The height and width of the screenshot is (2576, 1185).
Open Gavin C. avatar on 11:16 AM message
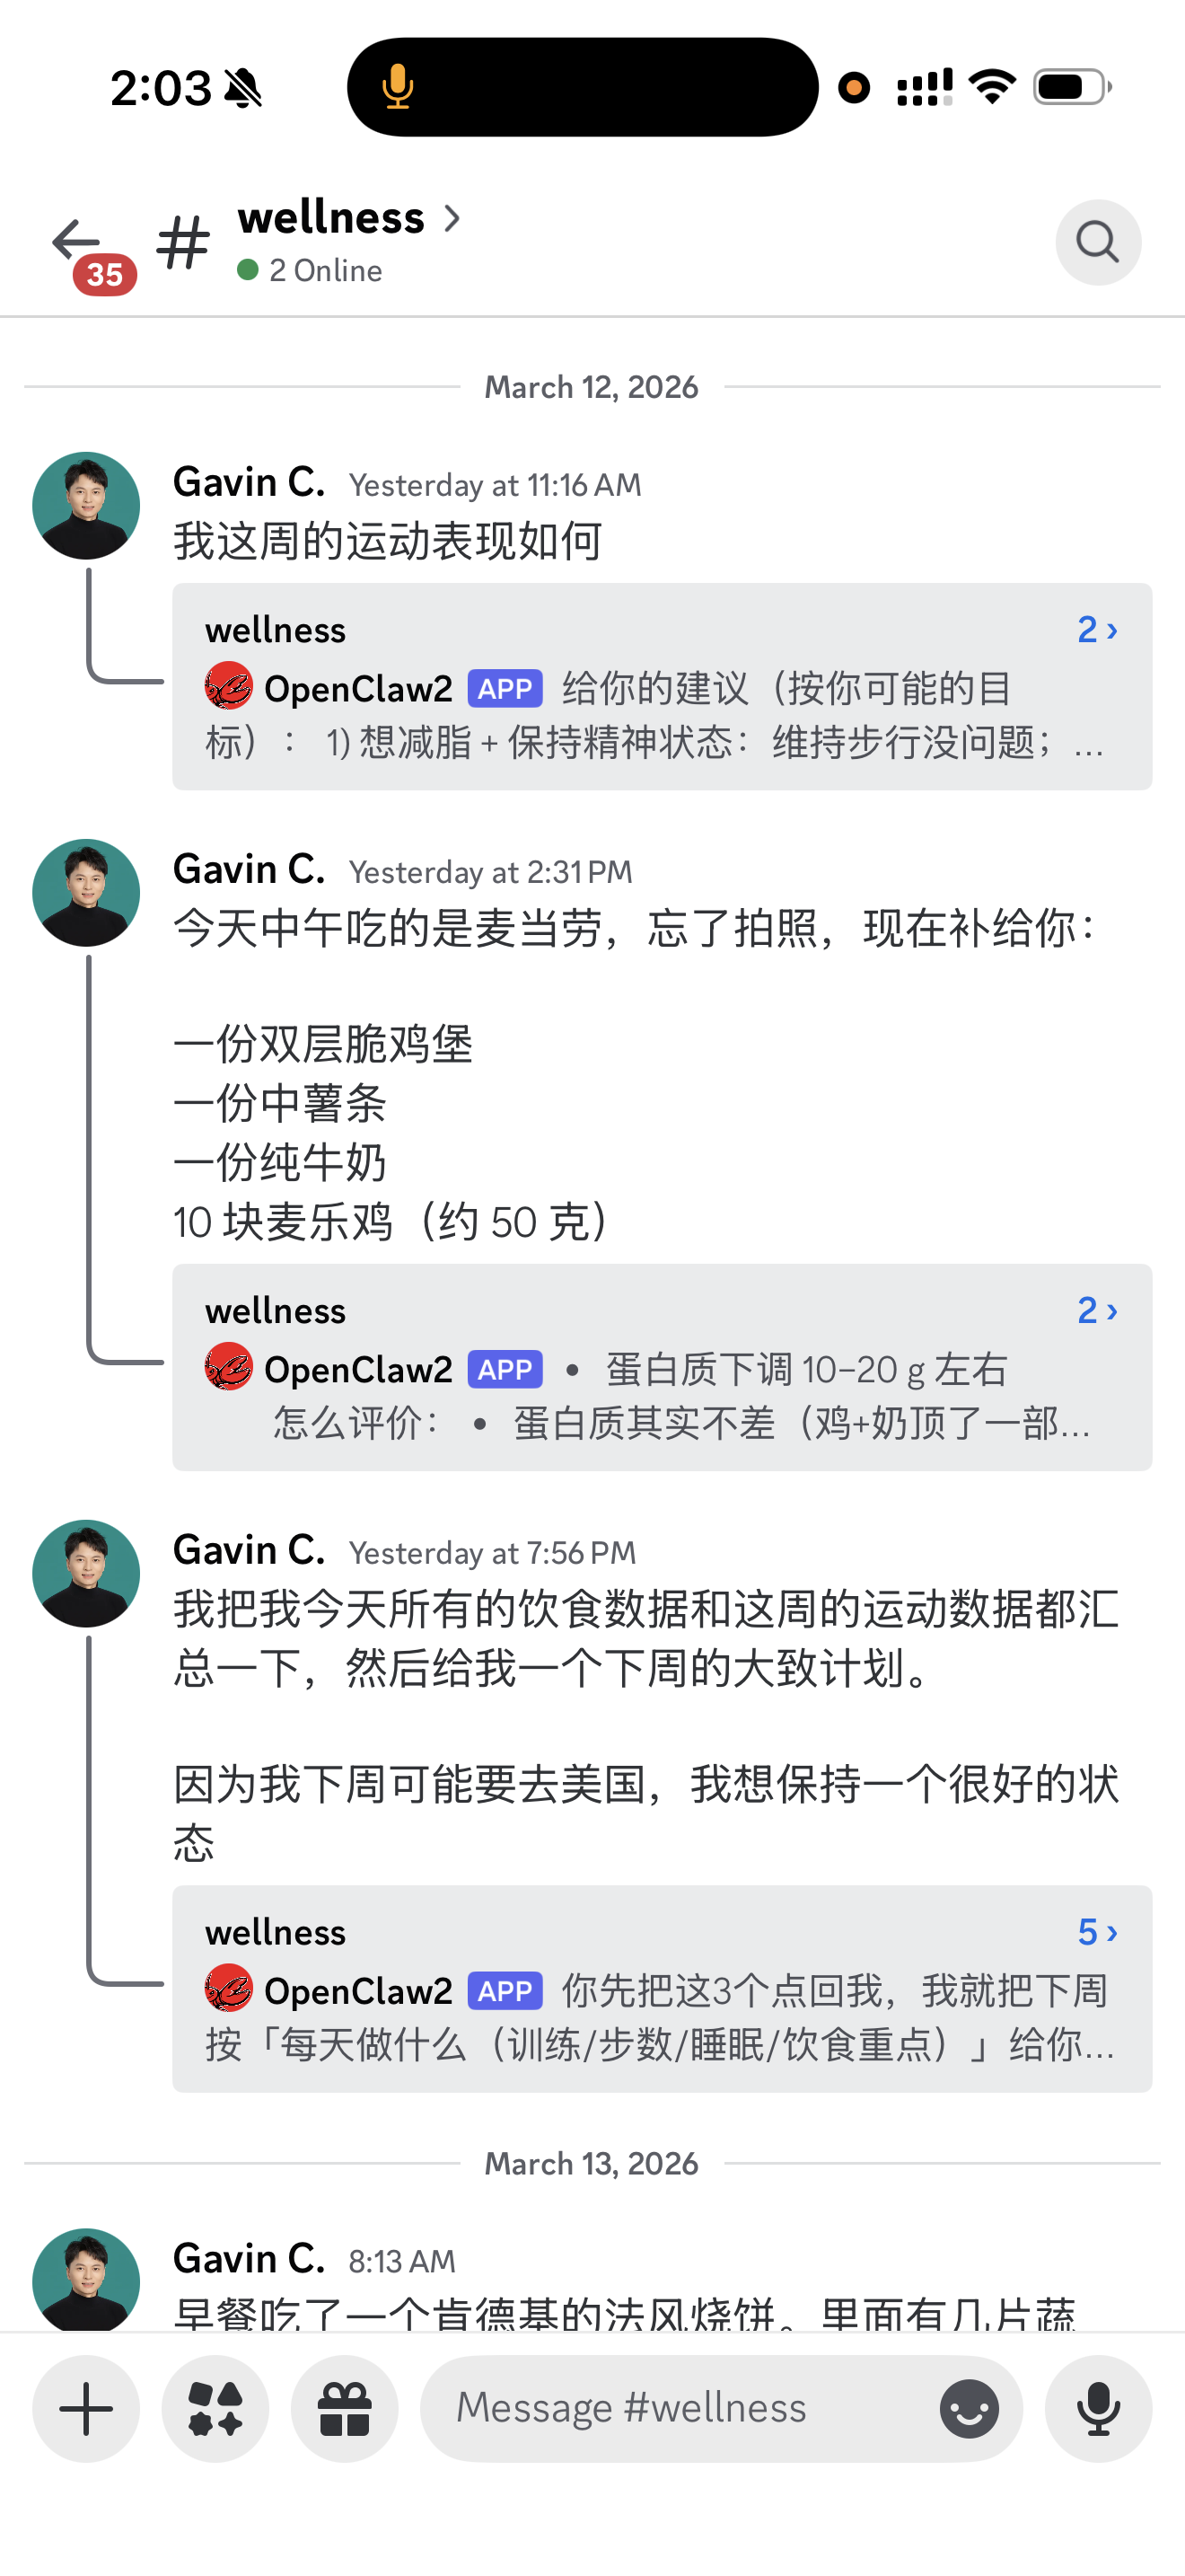click(x=86, y=506)
